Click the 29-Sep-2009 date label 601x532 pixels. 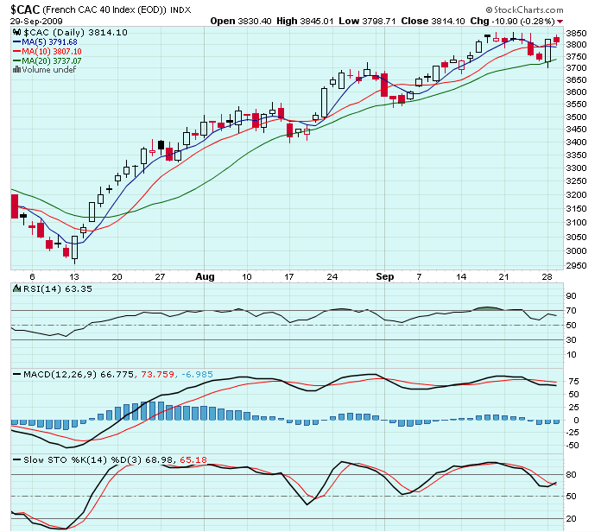point(36,21)
